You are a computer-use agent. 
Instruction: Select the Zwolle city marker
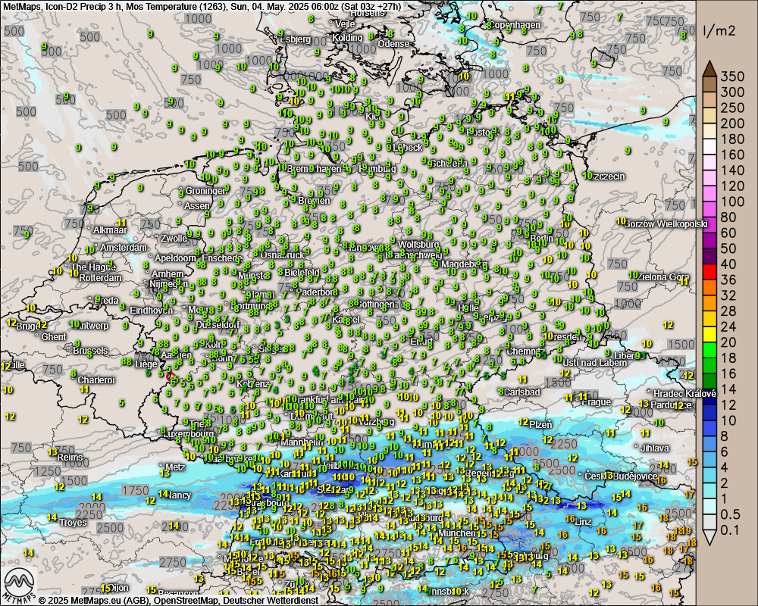click(x=155, y=238)
